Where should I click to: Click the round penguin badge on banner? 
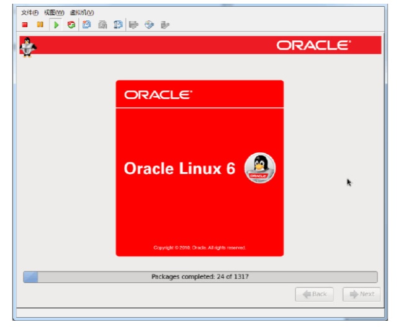click(259, 167)
